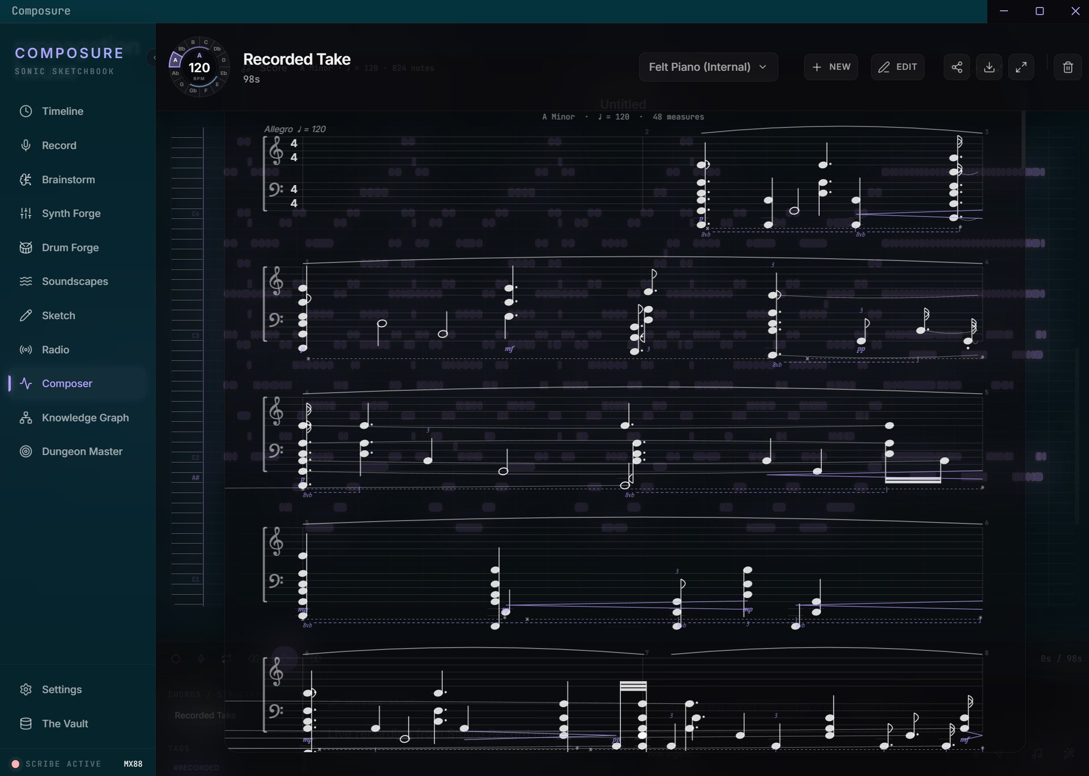The height and width of the screenshot is (776, 1089).
Task: Click the Settings gear icon
Action: [x=26, y=689]
